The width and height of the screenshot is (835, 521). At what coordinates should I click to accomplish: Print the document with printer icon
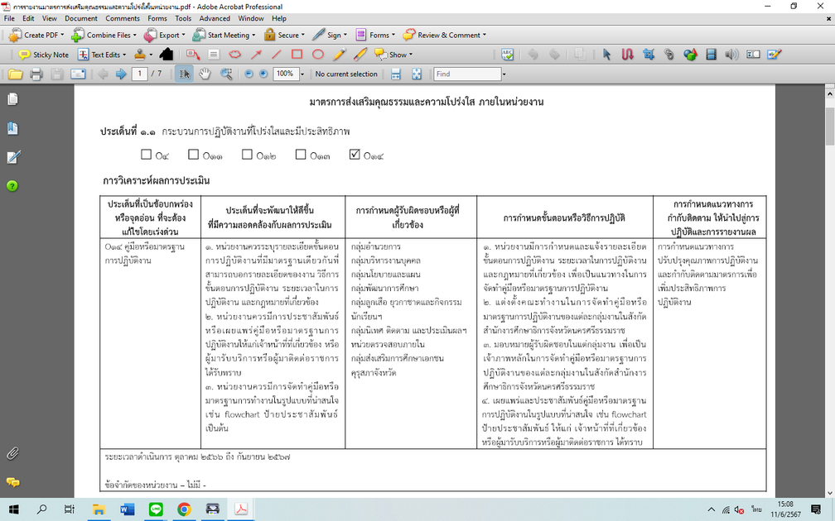pos(36,74)
